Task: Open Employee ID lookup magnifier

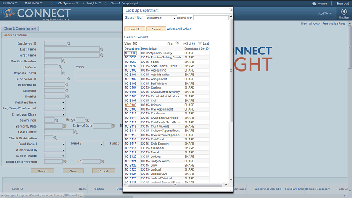Action: (69, 43)
